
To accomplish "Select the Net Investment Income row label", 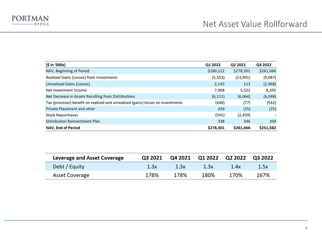I will (x=66, y=90).
